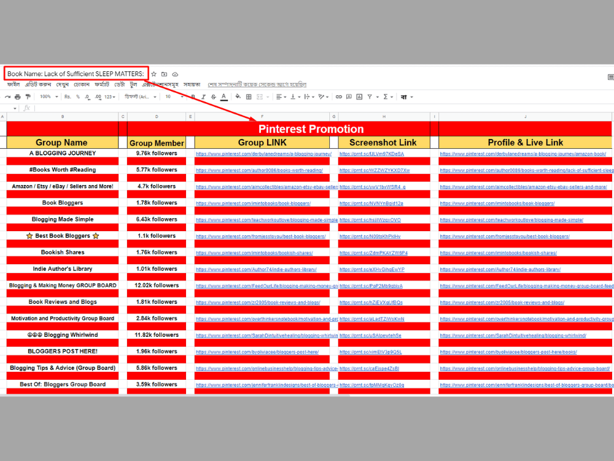Select the Group Member header cell
The width and height of the screenshot is (614, 461).
coord(157,143)
